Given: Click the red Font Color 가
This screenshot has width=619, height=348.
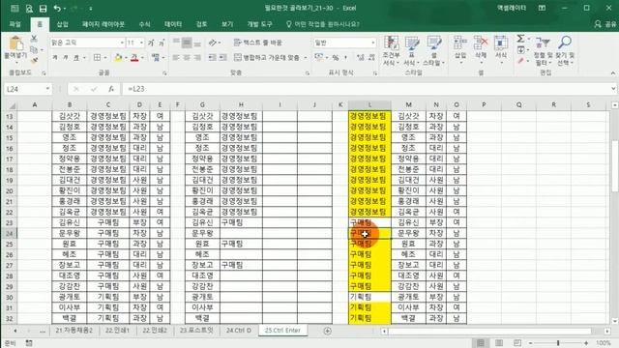Looking at the screenshot, I should 134,58.
